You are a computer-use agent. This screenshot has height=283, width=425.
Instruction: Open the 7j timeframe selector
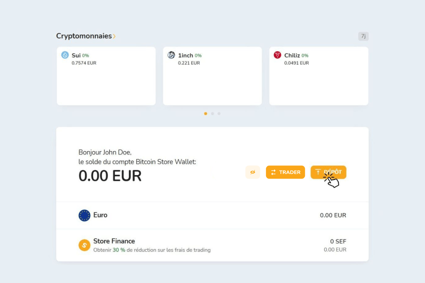point(363,36)
